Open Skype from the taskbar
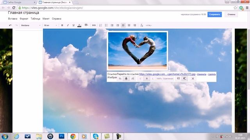This screenshot has width=250, height=140. pyautogui.click(x=96, y=136)
